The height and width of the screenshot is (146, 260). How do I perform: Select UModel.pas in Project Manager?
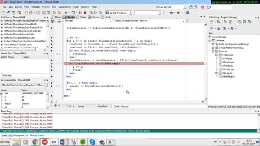228,77
